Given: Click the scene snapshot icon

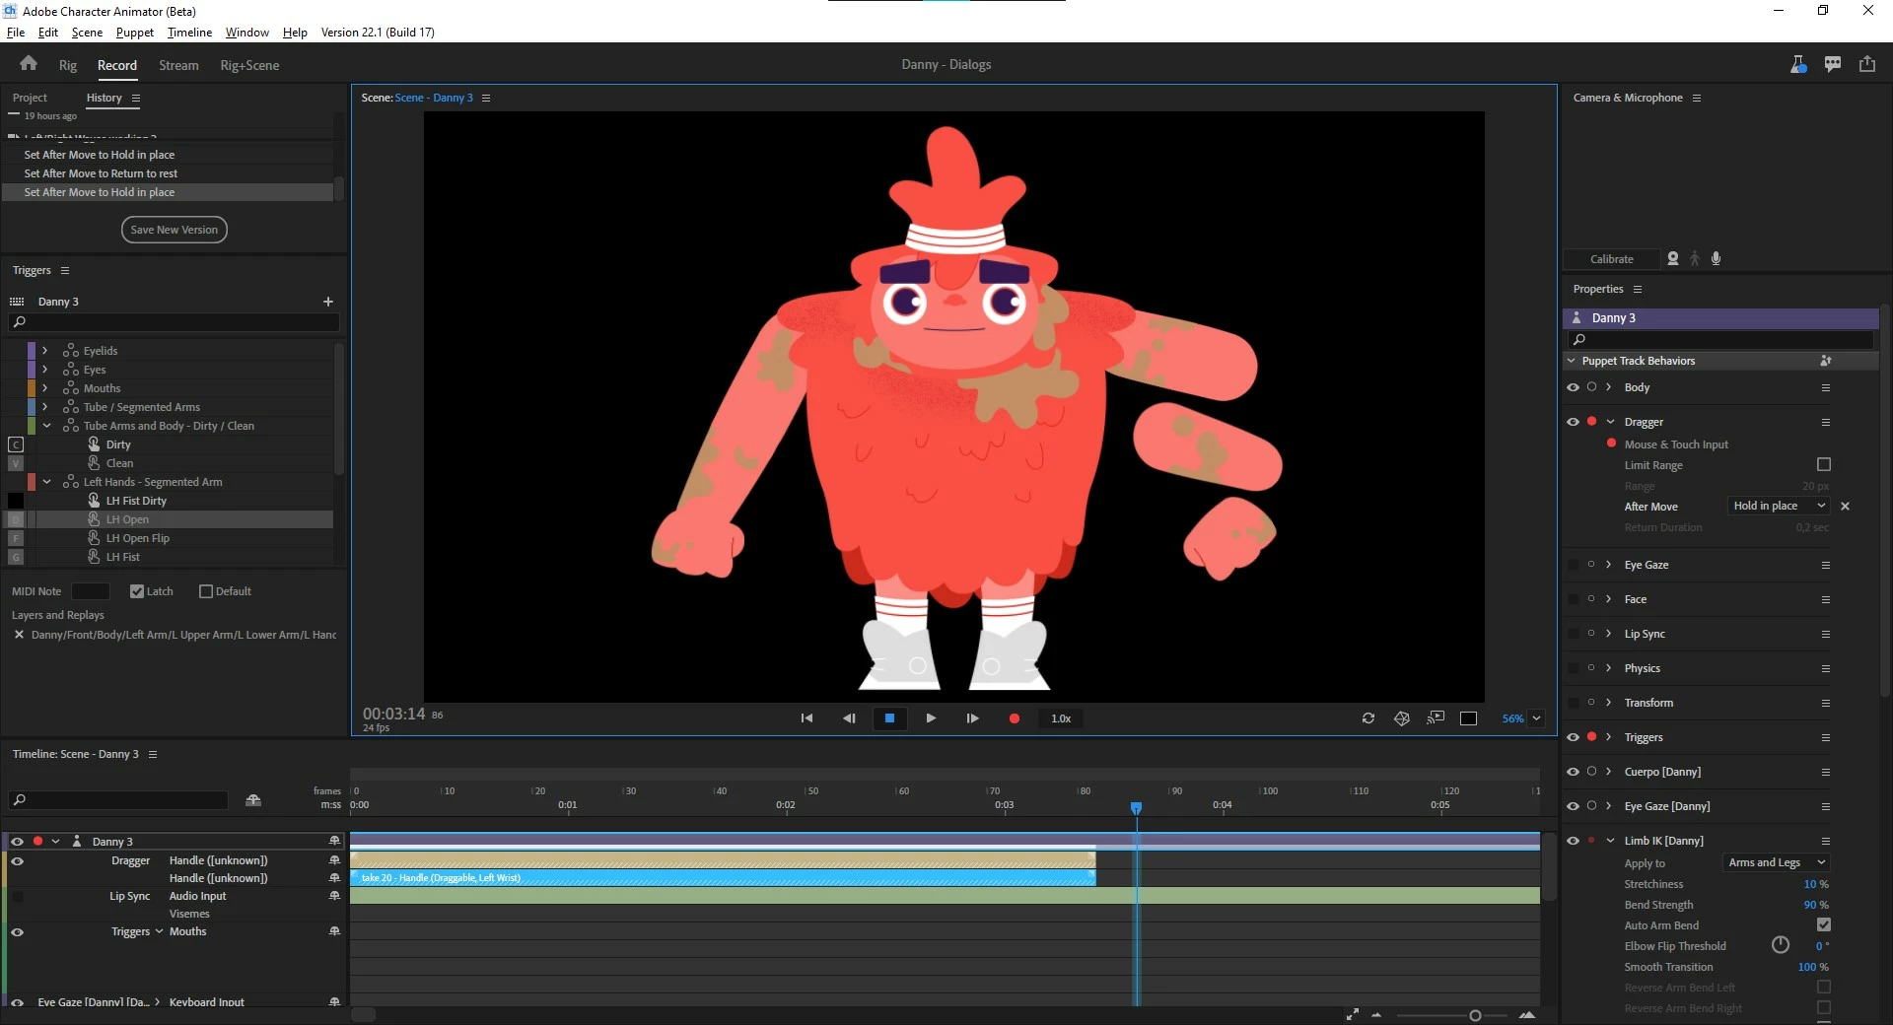Looking at the screenshot, I should point(1436,717).
